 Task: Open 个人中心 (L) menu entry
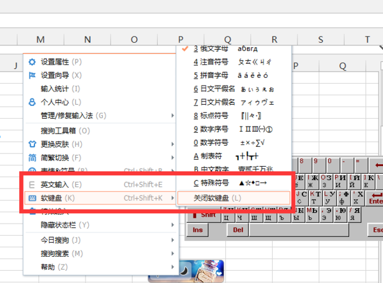pyautogui.click(x=100, y=102)
